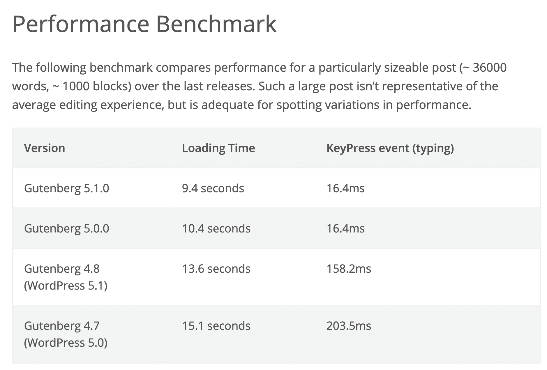Select the Gutenberg 4.7 (WordPress 5.0) cell
Screen dimensions: 547x370
(66, 334)
